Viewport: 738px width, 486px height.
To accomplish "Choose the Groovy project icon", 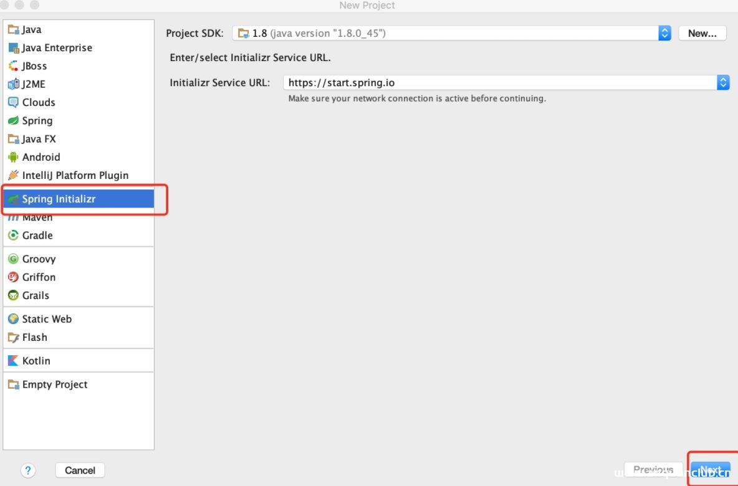I will [x=13, y=259].
